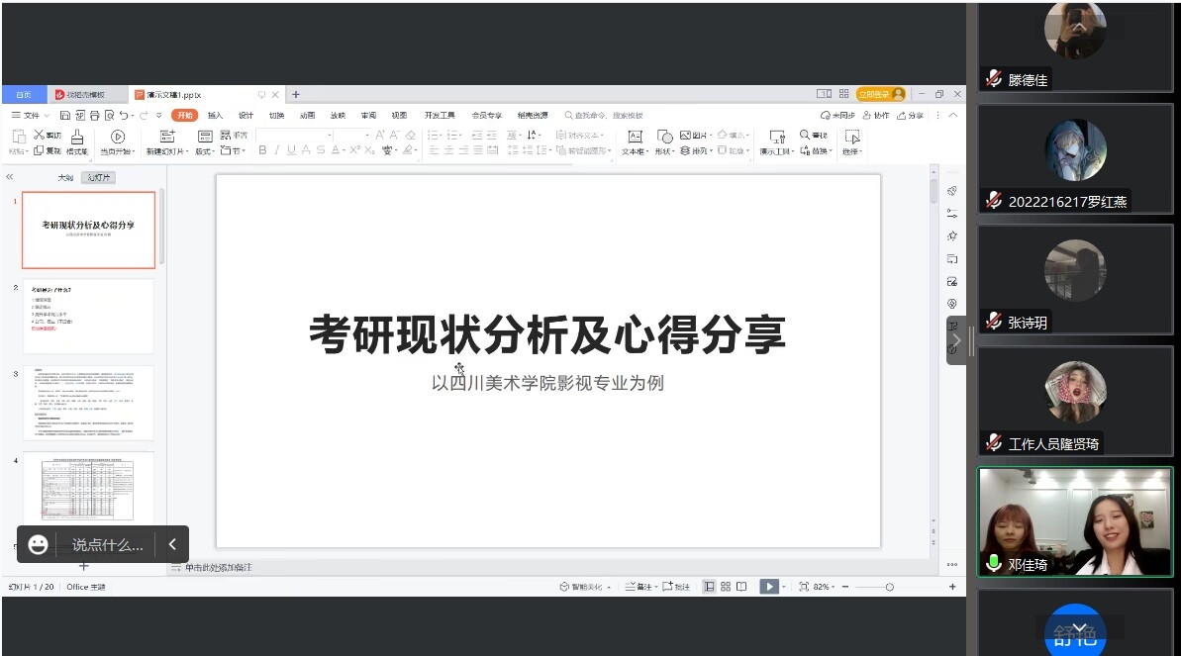Click the Find (查找) magnifier icon

pos(806,135)
